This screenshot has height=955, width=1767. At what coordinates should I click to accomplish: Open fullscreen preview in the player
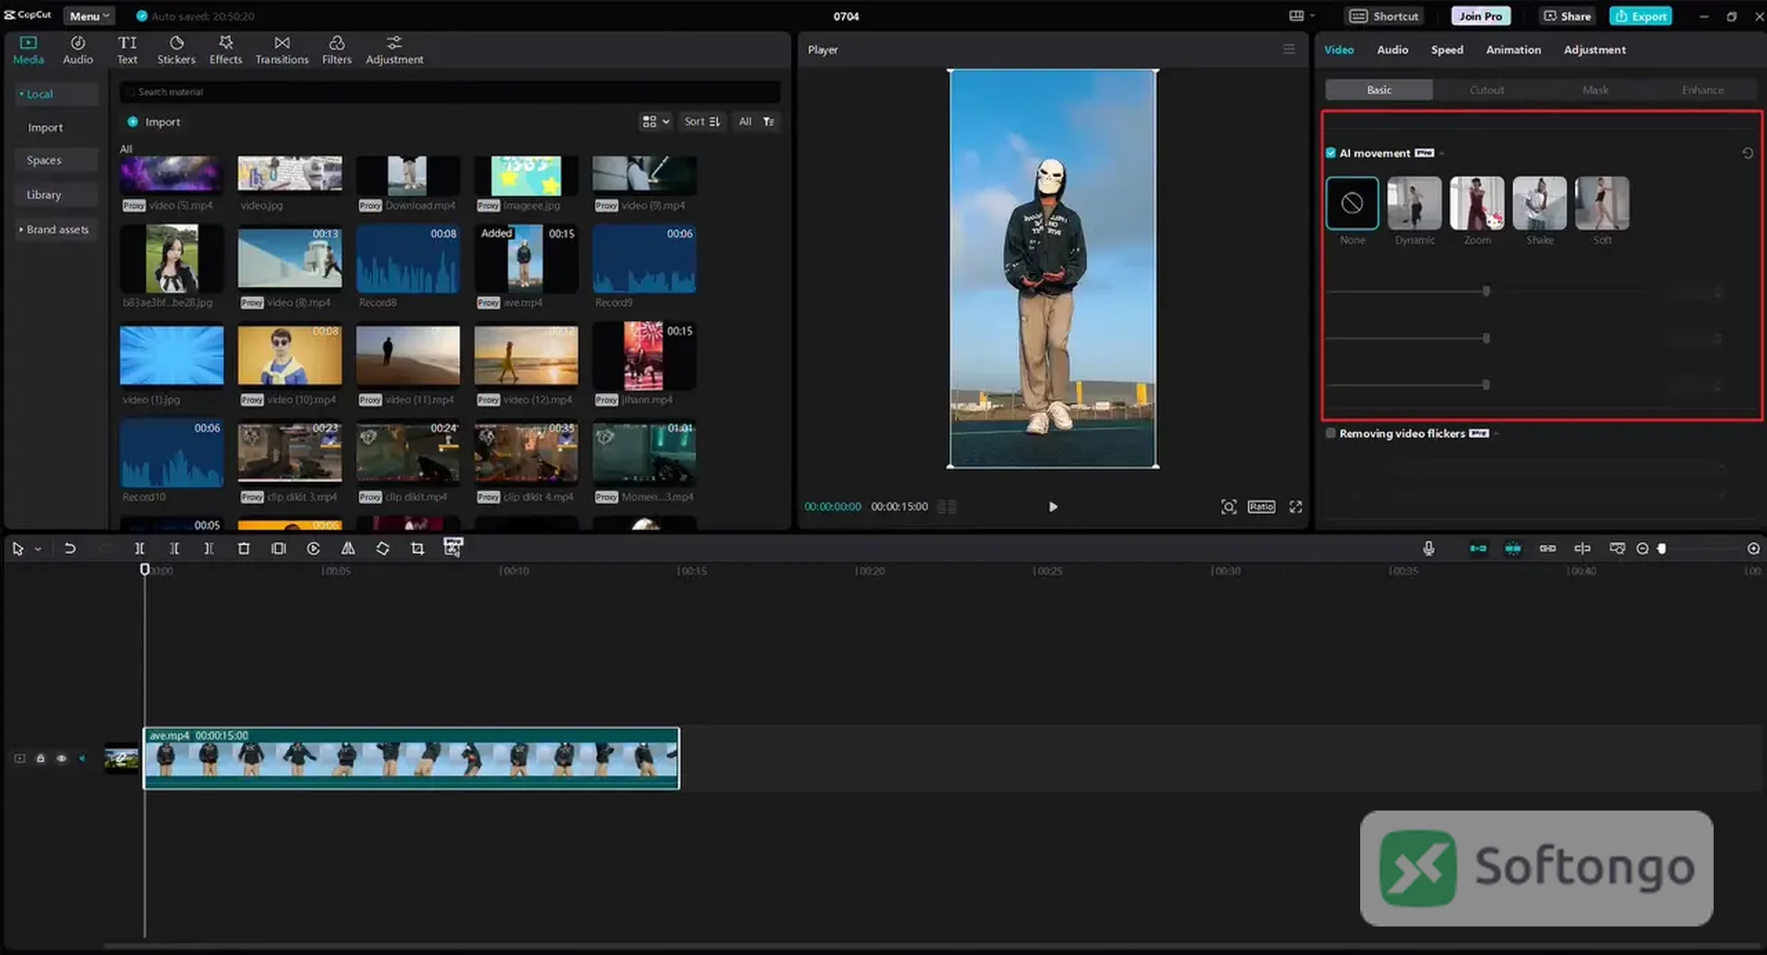pyautogui.click(x=1296, y=507)
